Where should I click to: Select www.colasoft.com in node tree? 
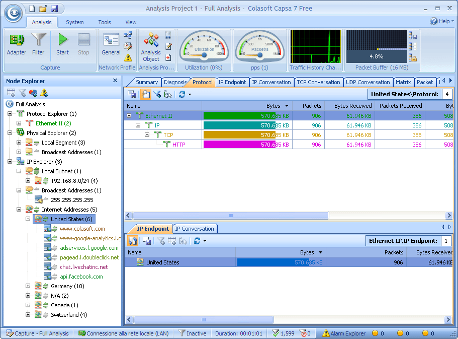click(82, 229)
